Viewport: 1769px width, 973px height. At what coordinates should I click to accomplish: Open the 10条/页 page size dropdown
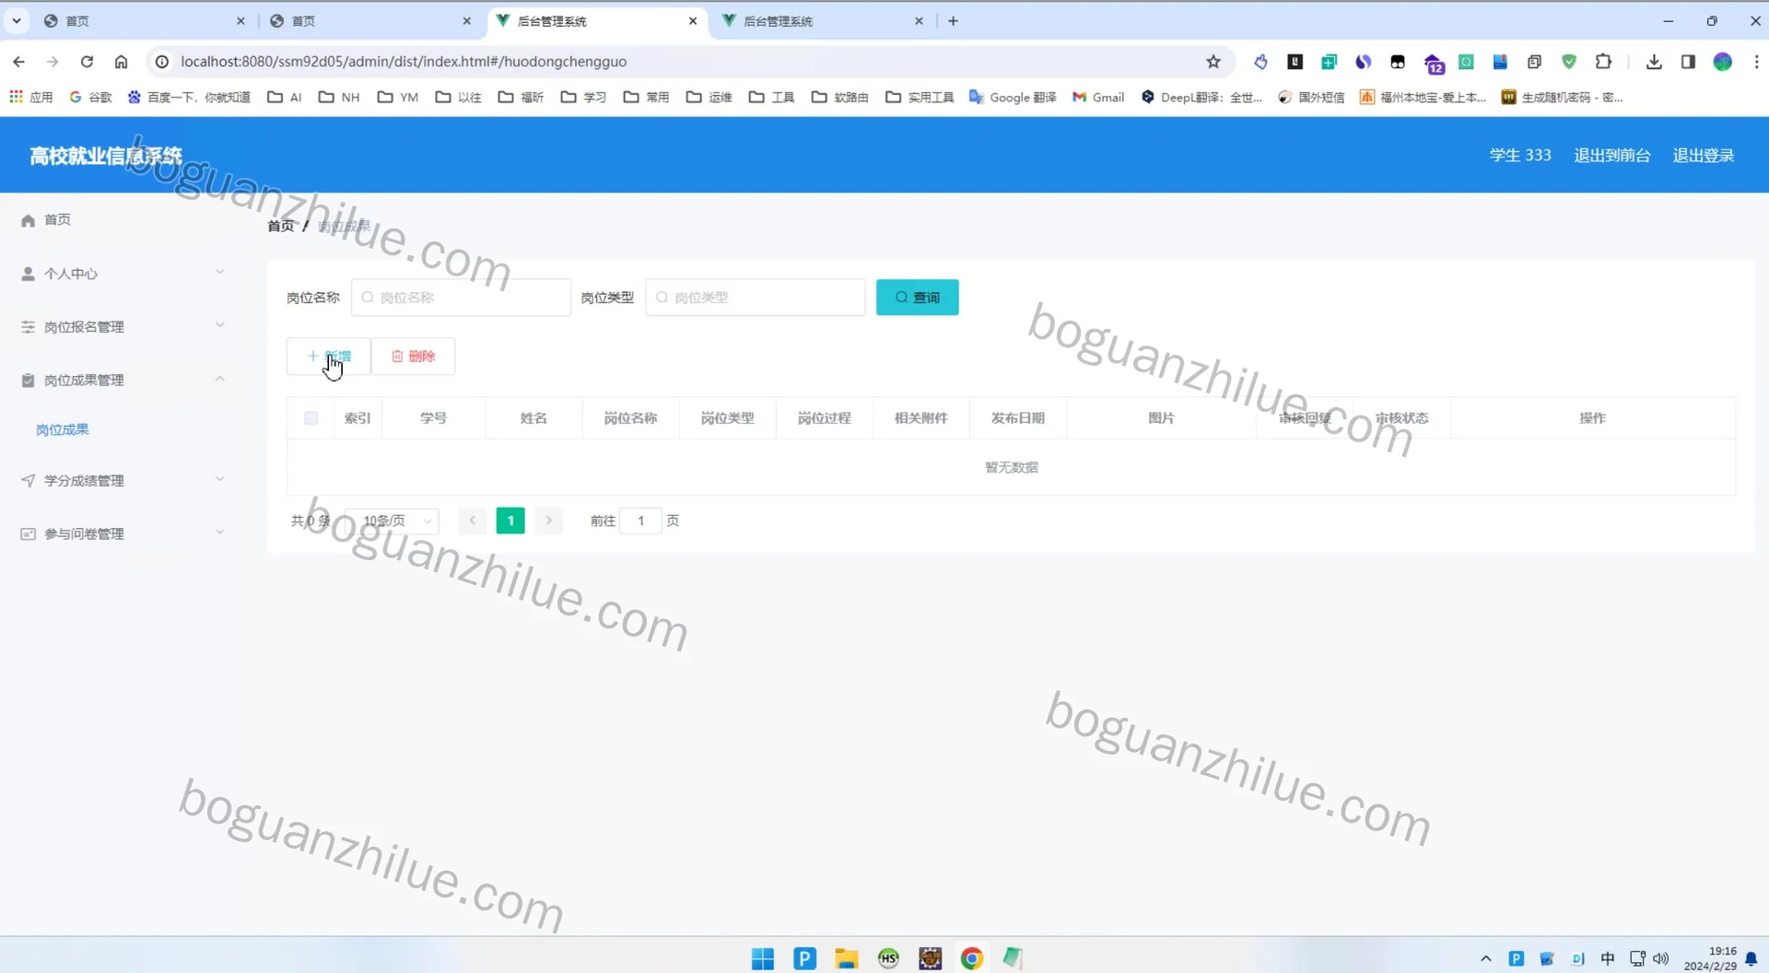[x=393, y=521]
